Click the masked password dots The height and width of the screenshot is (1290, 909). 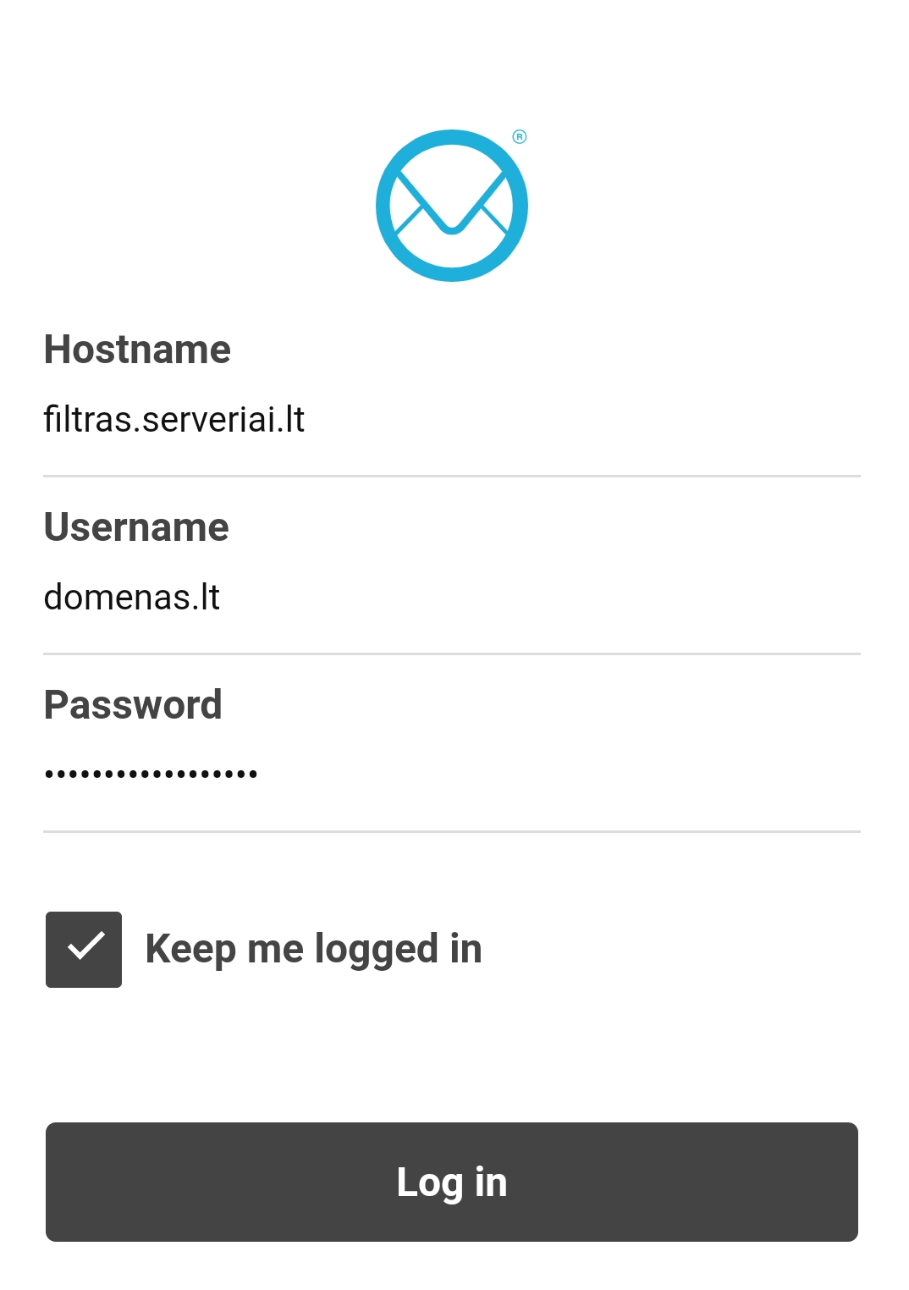coord(151,774)
